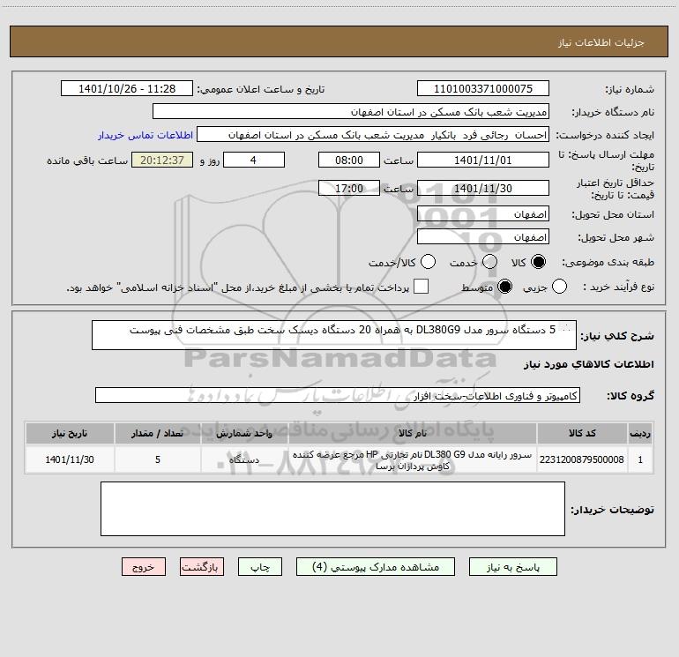
Task: Click the استان محل تحویل field
Action: 483,214
